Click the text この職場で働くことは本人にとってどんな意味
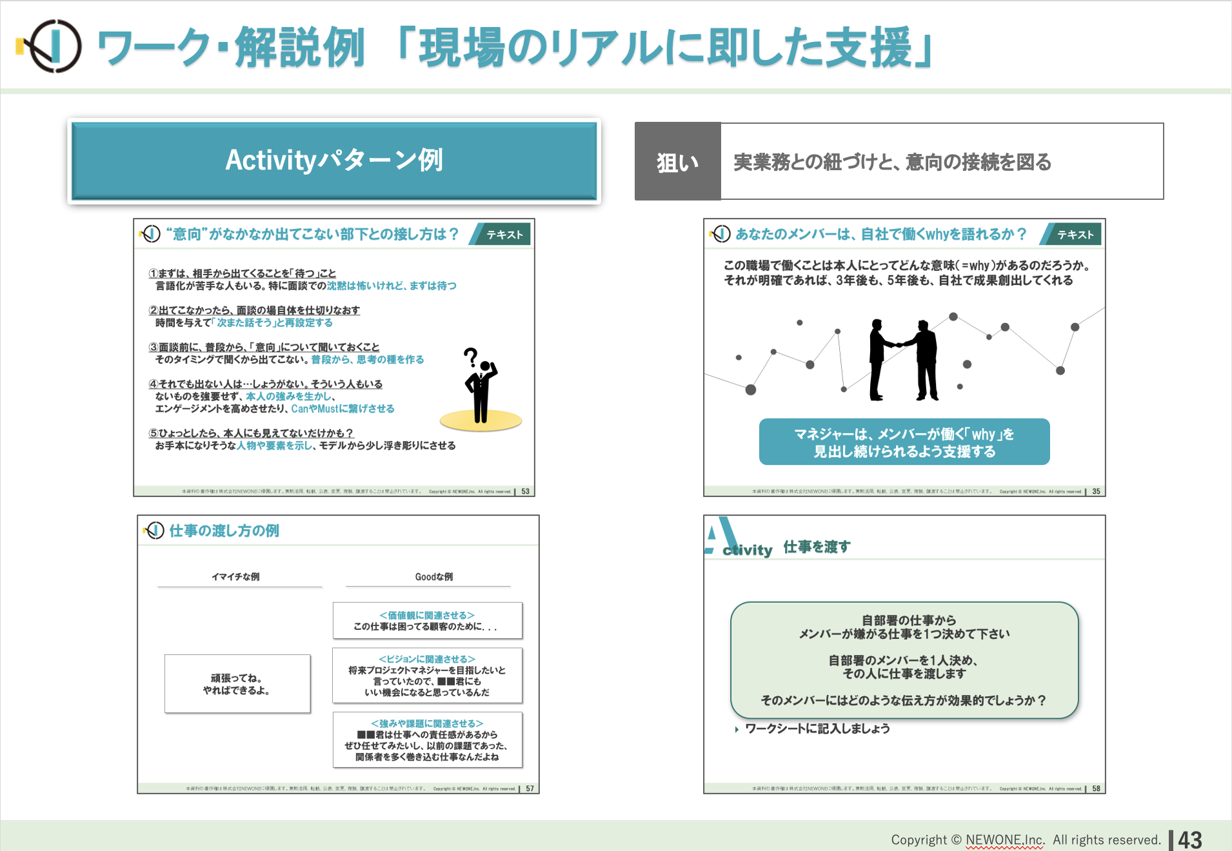Viewport: 1232px width, 851px height. coord(908,266)
